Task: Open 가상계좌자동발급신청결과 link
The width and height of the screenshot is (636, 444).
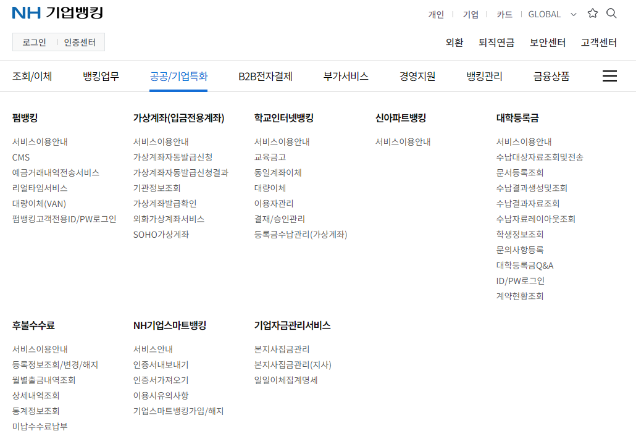Action: [x=181, y=173]
